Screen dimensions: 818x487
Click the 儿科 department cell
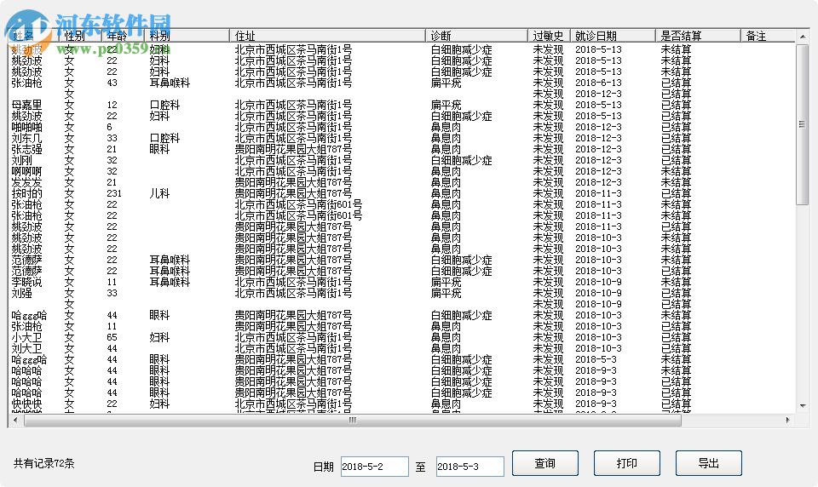point(159,193)
